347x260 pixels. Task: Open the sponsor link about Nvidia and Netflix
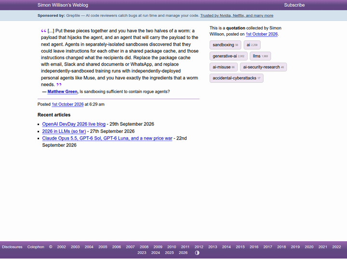(x=237, y=15)
